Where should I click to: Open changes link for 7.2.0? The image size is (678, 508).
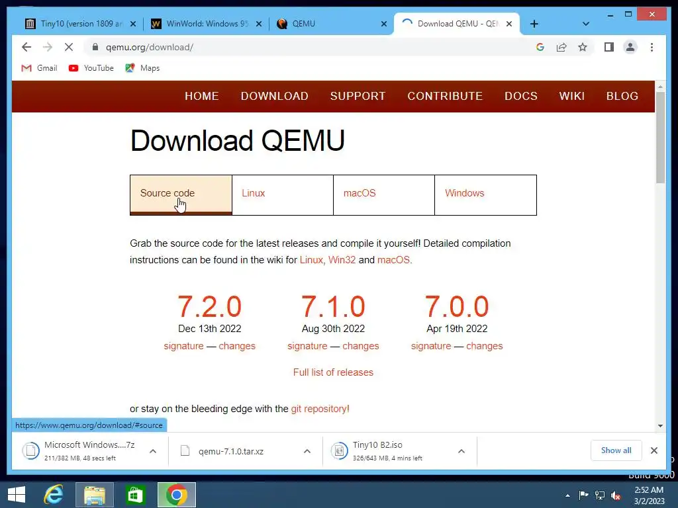[237, 346]
